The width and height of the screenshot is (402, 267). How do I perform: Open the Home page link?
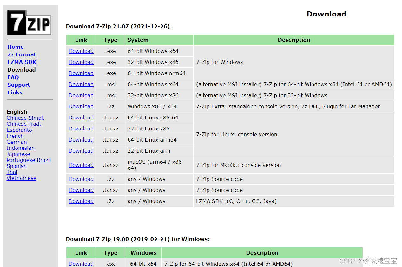click(16, 47)
